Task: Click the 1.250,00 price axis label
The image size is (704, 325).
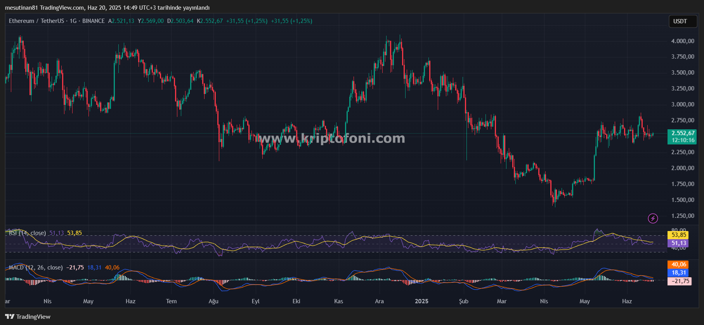Action: click(x=683, y=216)
